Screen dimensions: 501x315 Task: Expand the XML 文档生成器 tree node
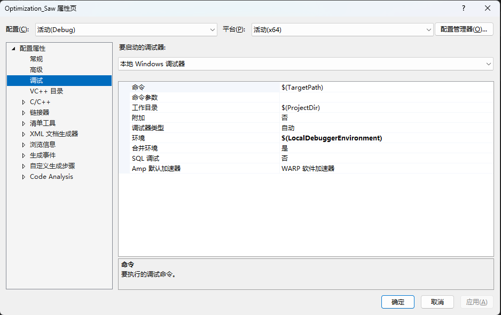[x=22, y=133]
